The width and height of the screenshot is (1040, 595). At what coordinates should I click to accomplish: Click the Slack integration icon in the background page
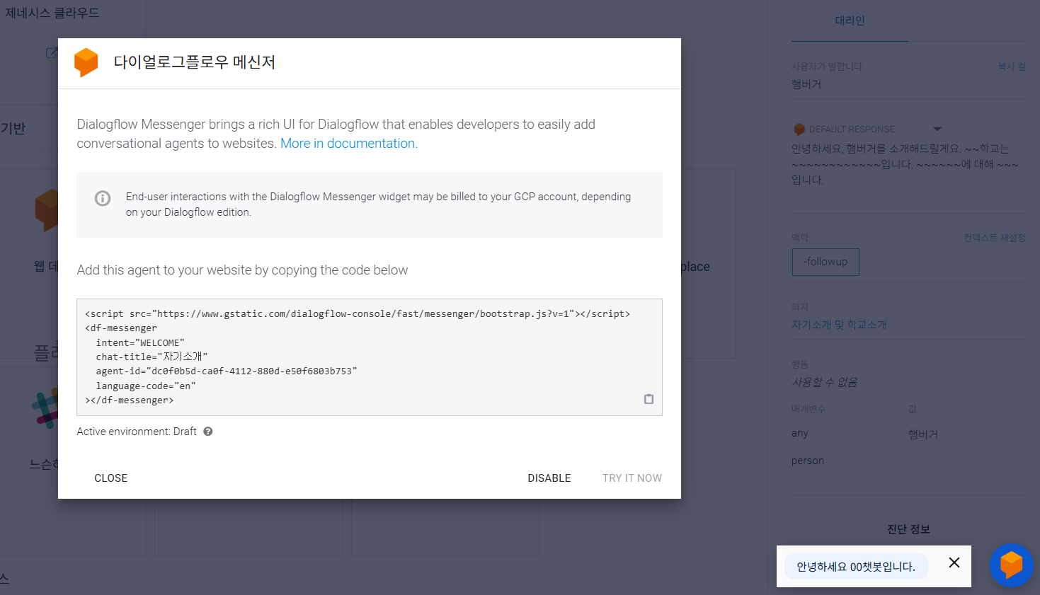click(45, 408)
